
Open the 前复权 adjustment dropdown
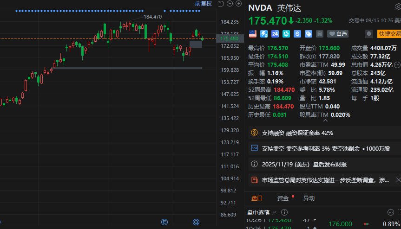(x=204, y=4)
